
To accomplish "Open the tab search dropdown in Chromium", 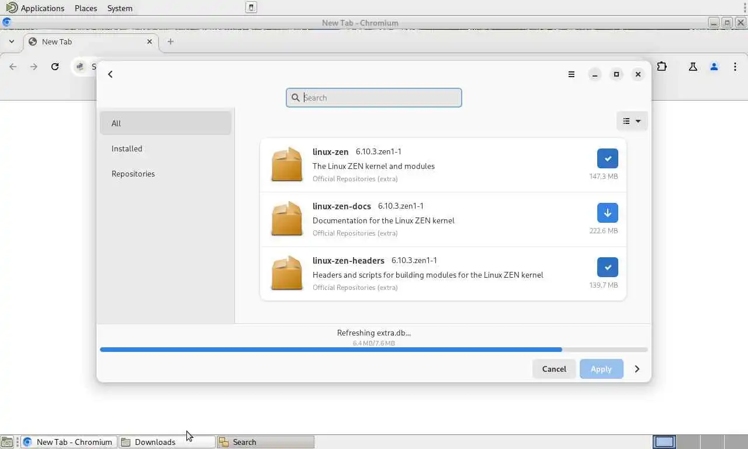I will pyautogui.click(x=11, y=42).
